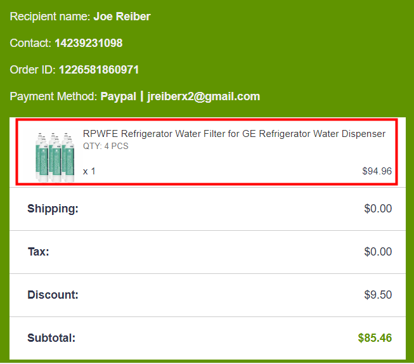Open the RPWFE Refrigerator Water Filter product title
414x364 pixels.
pyautogui.click(x=234, y=134)
